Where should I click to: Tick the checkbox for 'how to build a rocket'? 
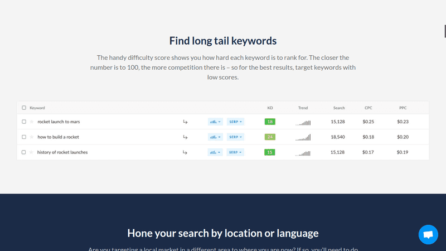[x=24, y=137]
